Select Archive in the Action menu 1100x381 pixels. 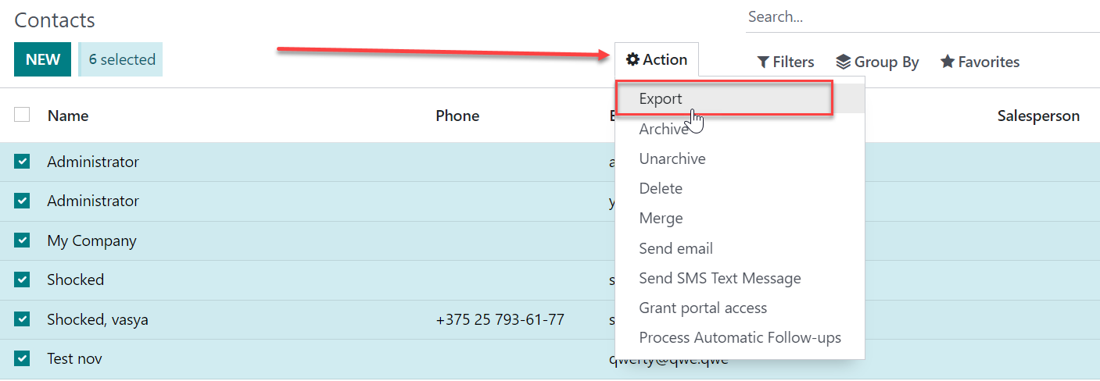(x=663, y=130)
